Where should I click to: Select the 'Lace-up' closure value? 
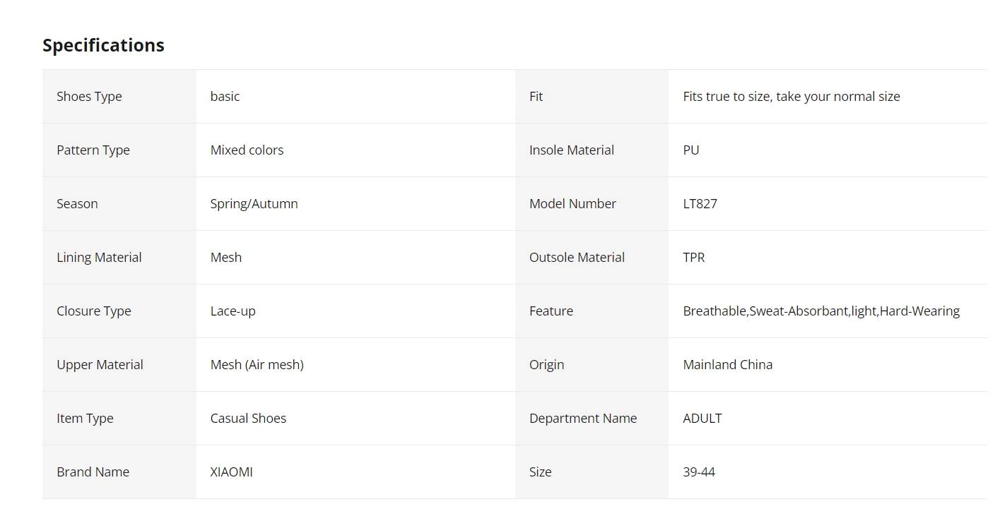pyautogui.click(x=233, y=311)
